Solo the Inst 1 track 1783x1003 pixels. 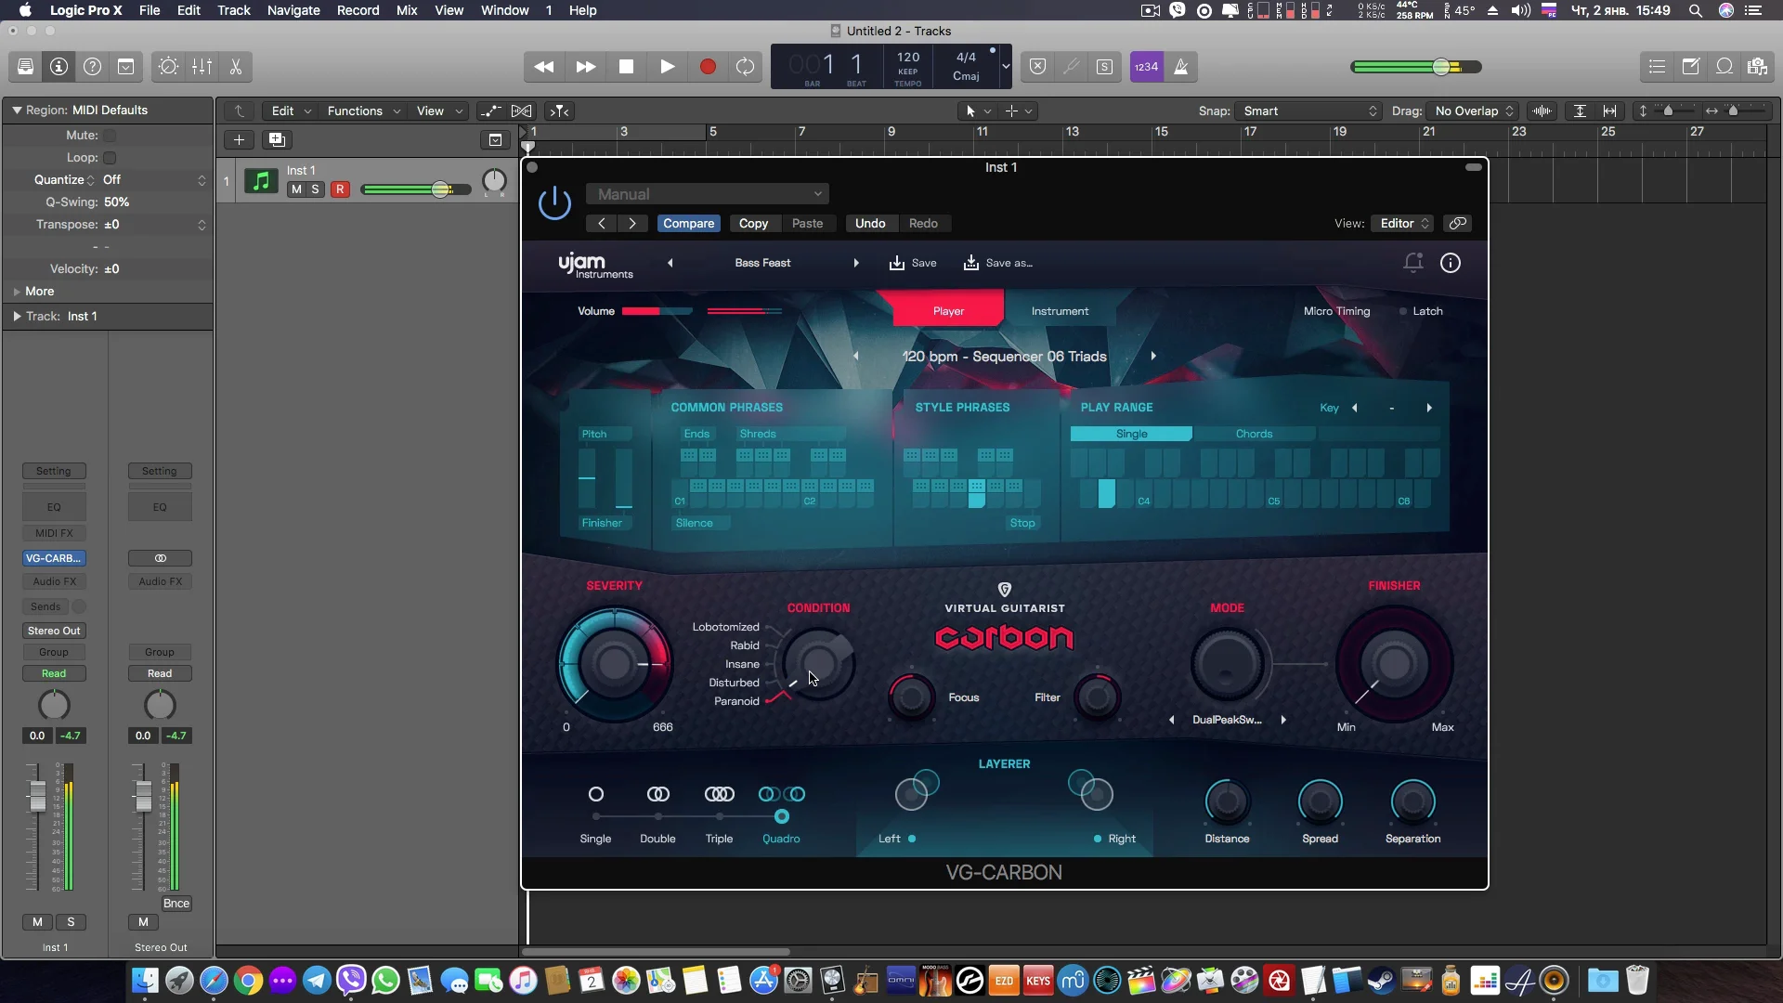(316, 189)
